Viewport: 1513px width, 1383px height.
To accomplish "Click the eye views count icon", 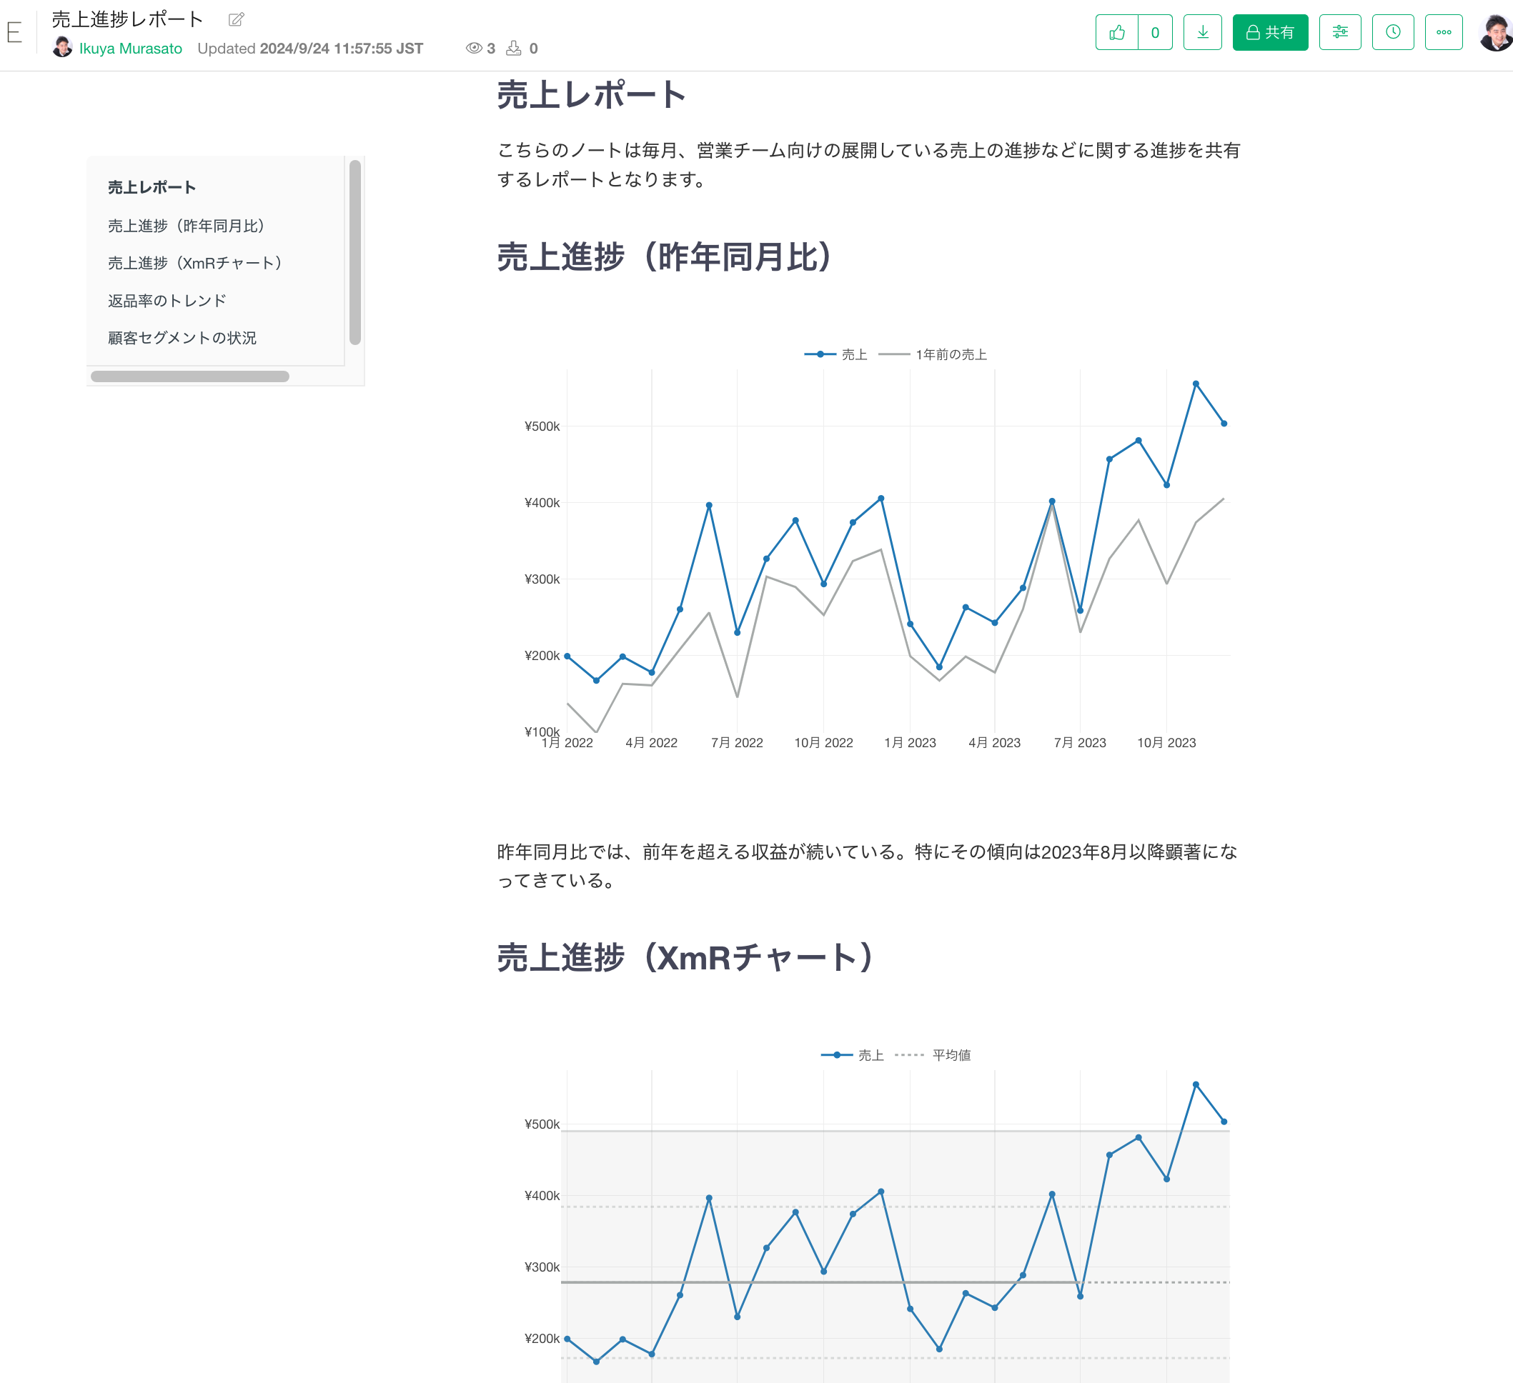I will (x=474, y=48).
